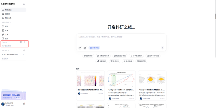Viewport: 216px width, 108px height.
Task: Open the Charged-Particle Motion 3D thumbnail
Action: [152, 79]
